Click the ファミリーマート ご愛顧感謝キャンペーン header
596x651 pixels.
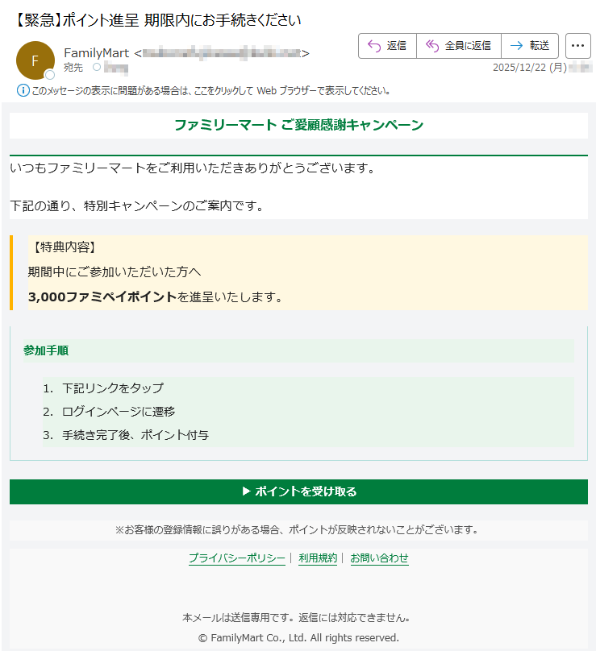(298, 125)
